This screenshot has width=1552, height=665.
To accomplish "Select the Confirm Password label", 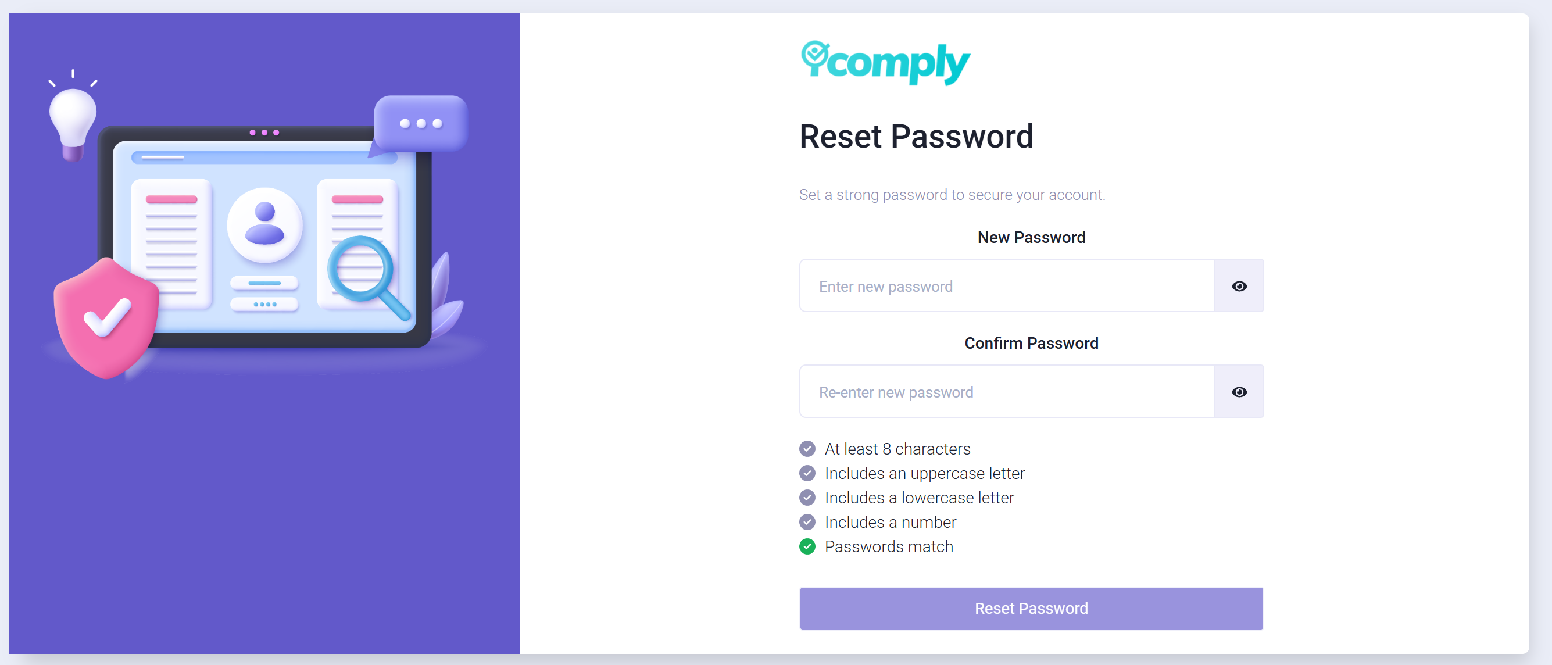I will coord(1031,344).
